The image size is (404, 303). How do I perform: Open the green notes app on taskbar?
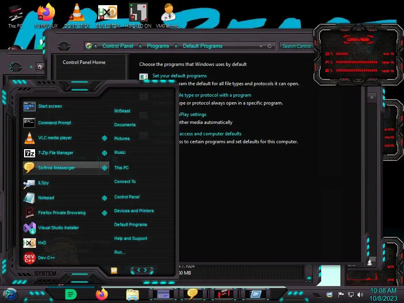click(x=71, y=294)
